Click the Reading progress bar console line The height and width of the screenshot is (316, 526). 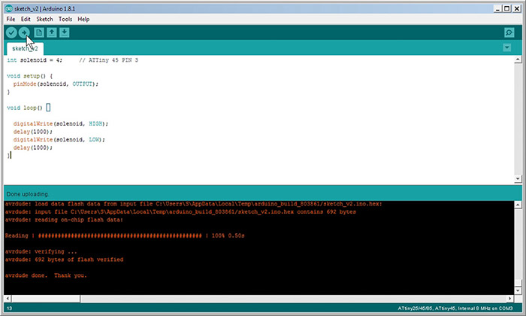125,235
